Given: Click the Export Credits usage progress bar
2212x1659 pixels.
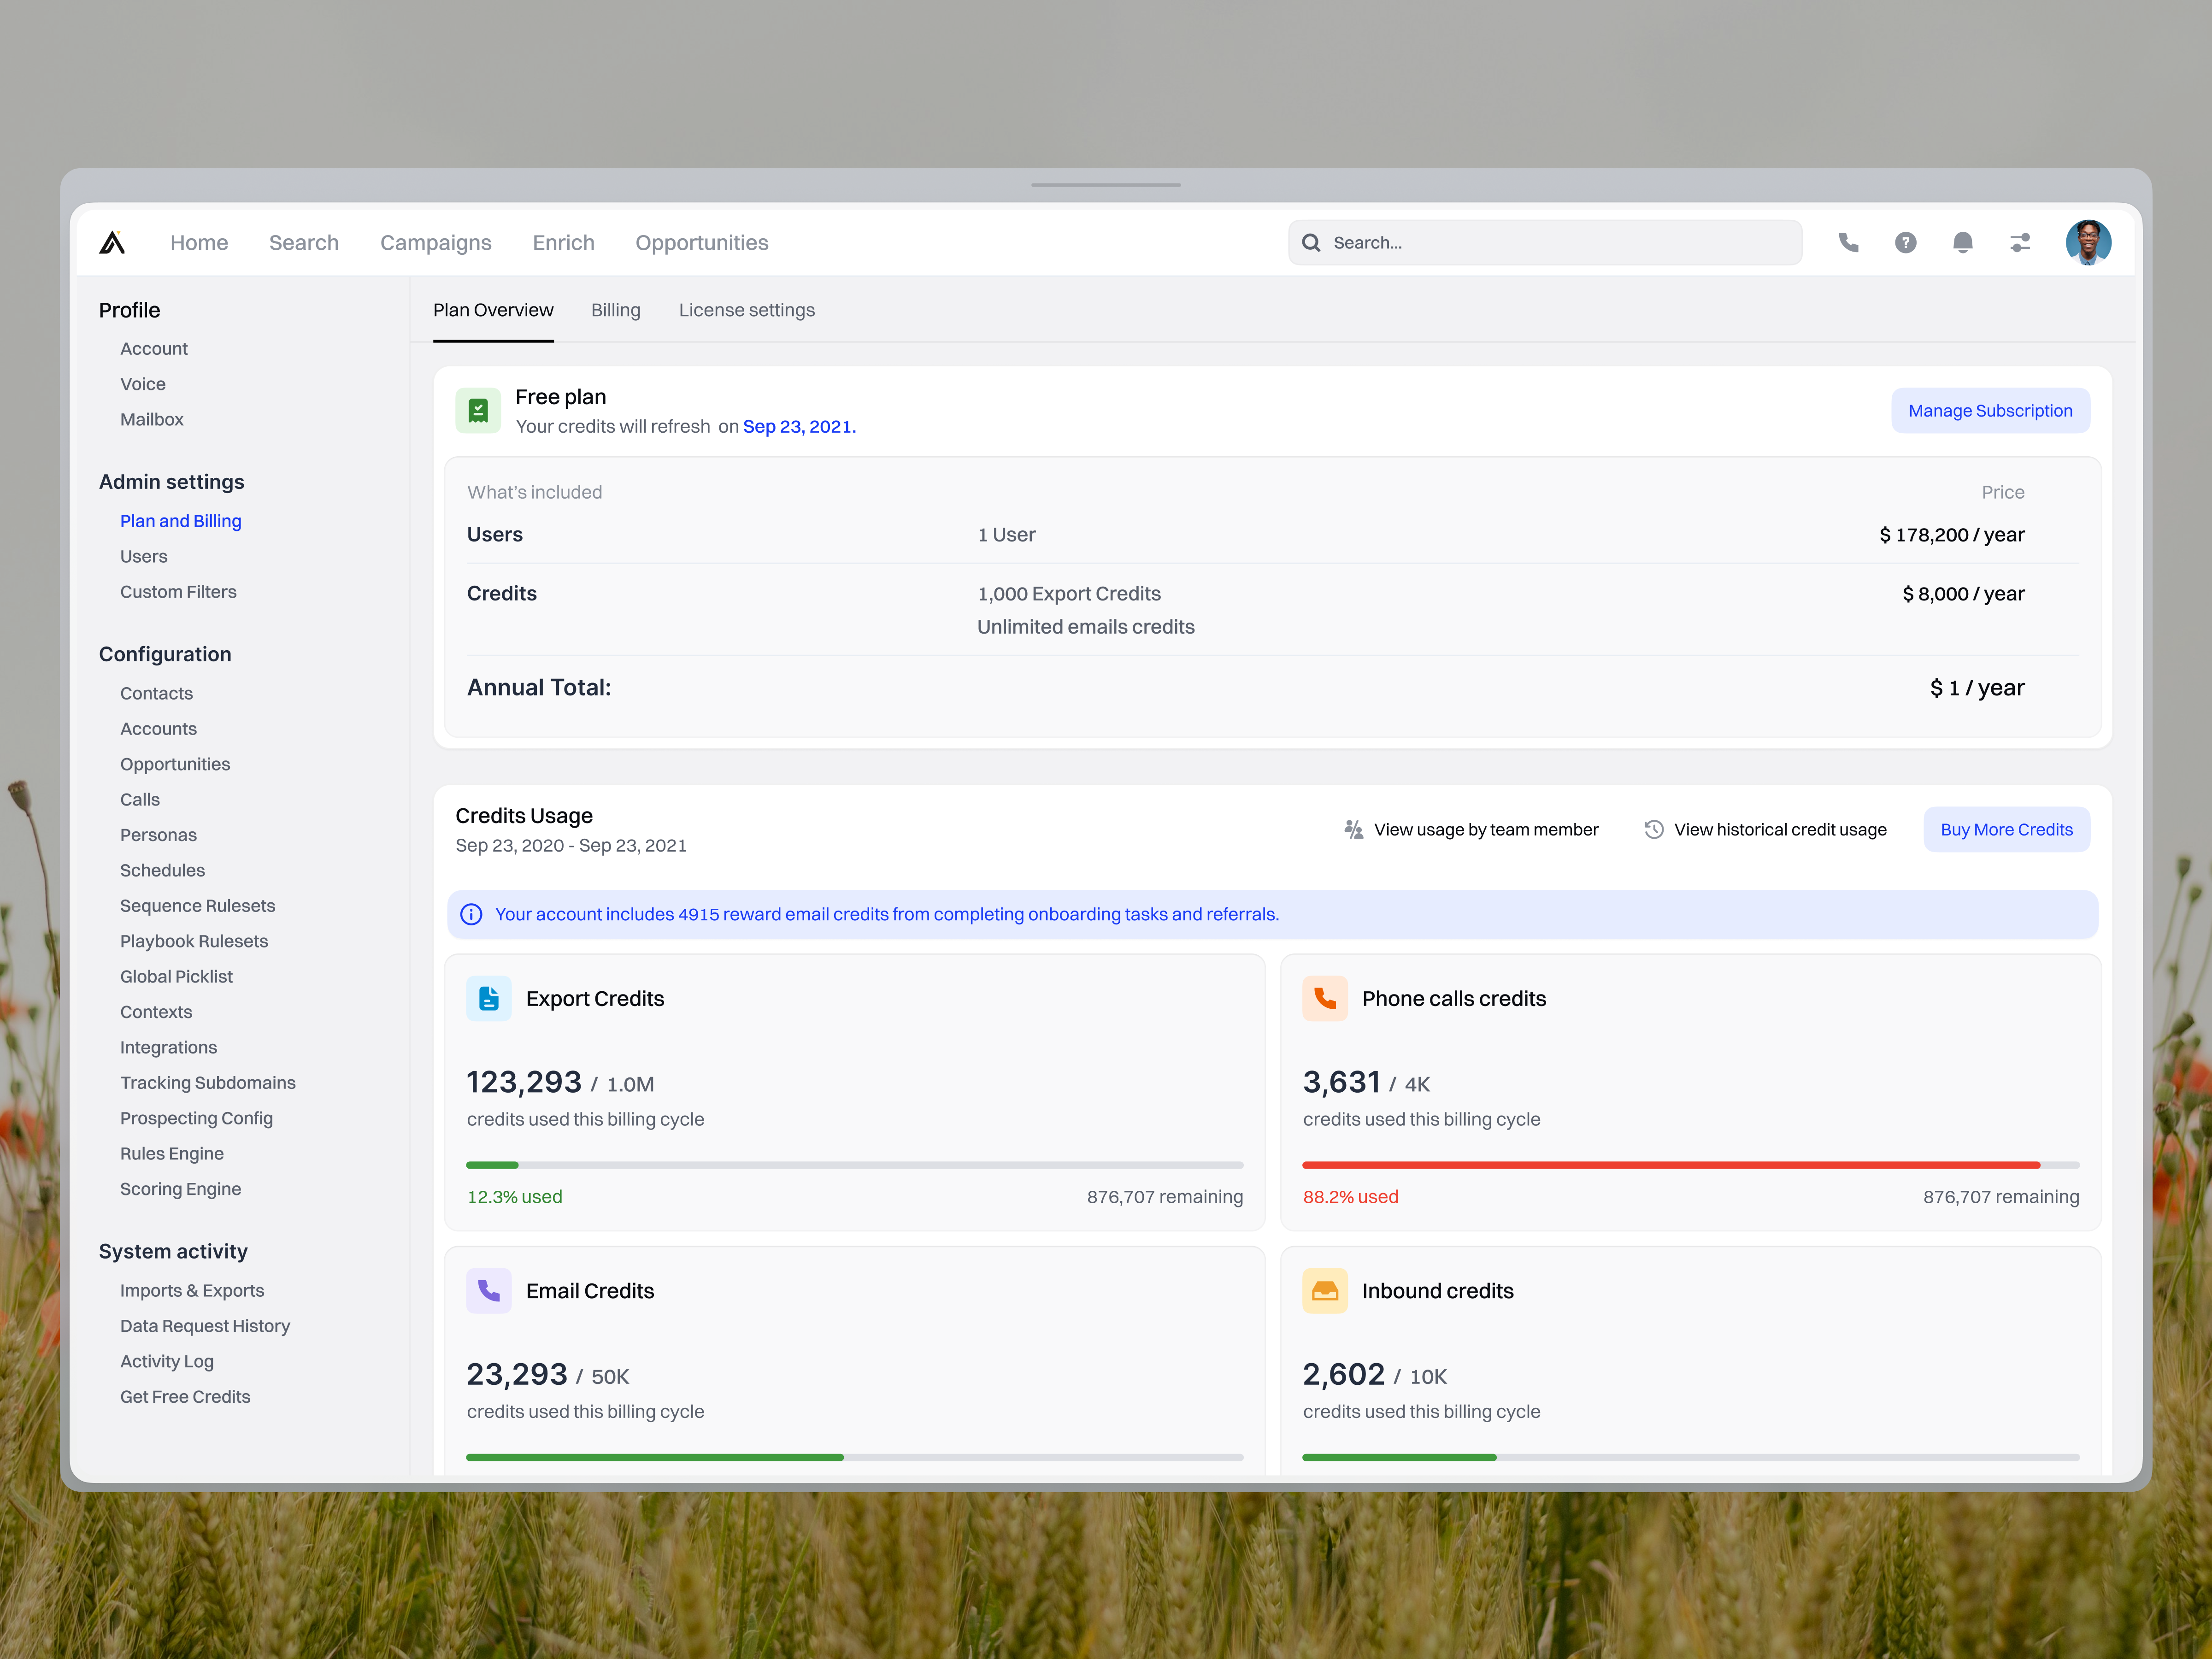Looking at the screenshot, I should pyautogui.click(x=855, y=1164).
